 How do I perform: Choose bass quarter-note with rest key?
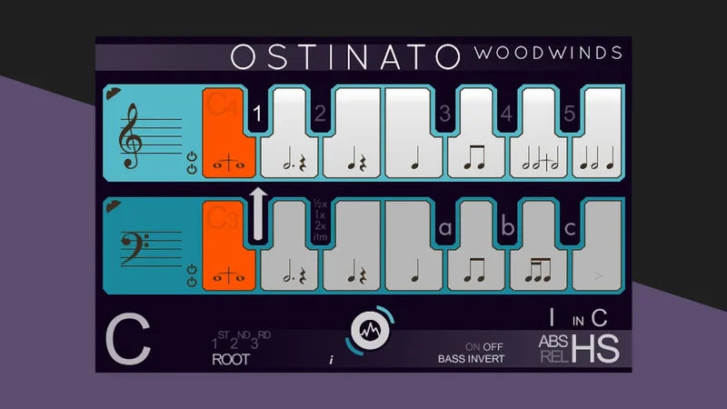tap(353, 245)
